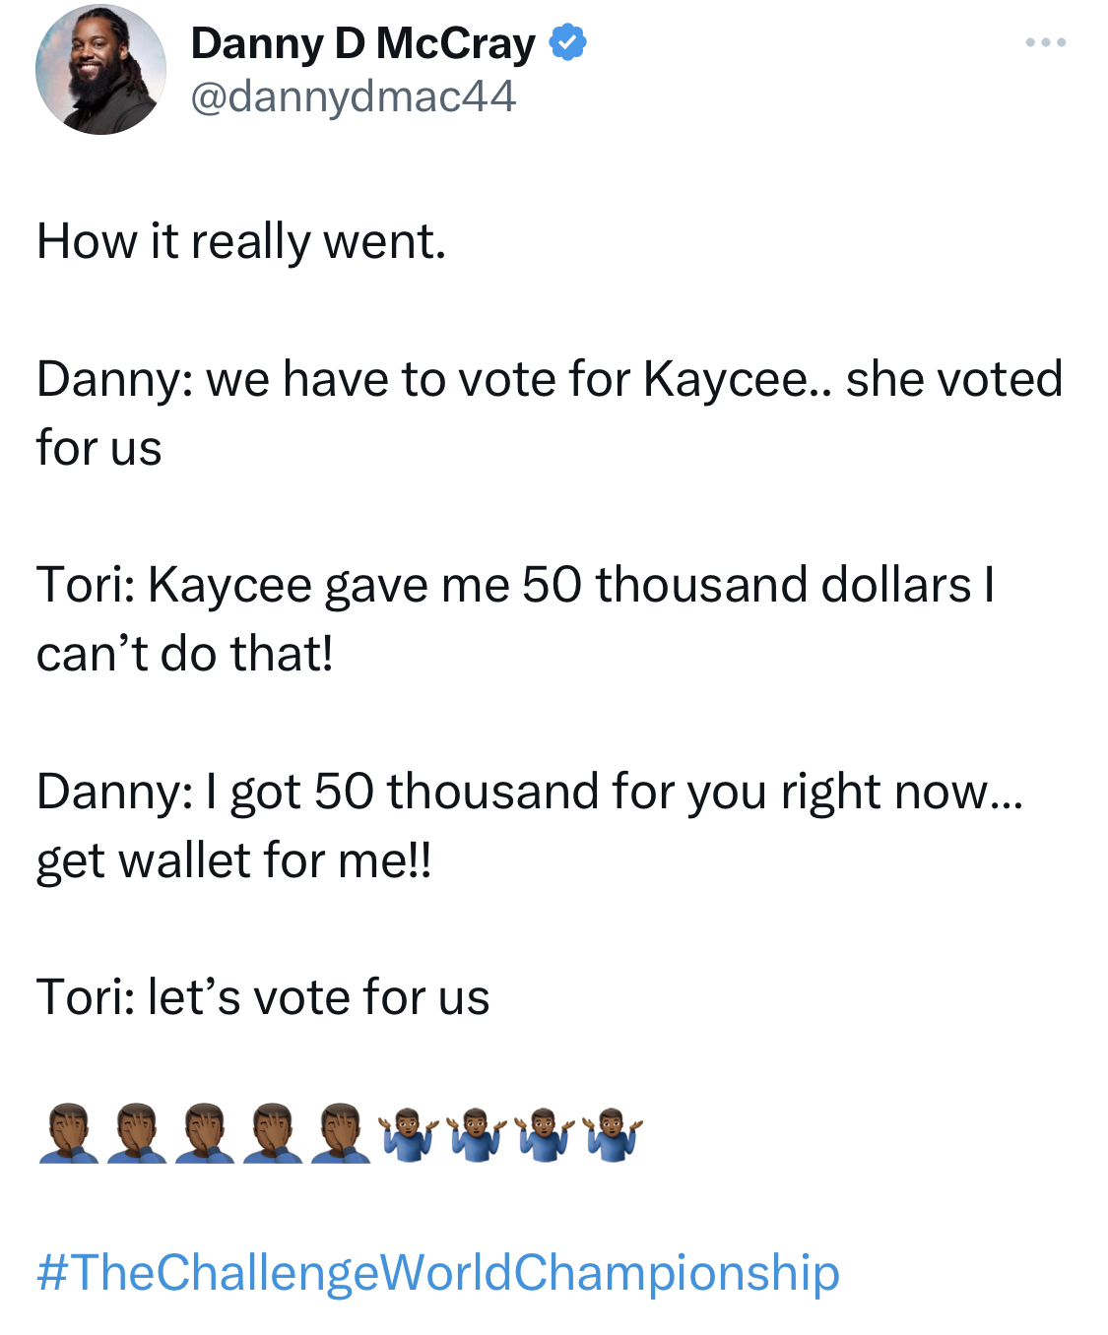Click the display name Danny D McCray
The height and width of the screenshot is (1335, 1108).
[x=362, y=43]
